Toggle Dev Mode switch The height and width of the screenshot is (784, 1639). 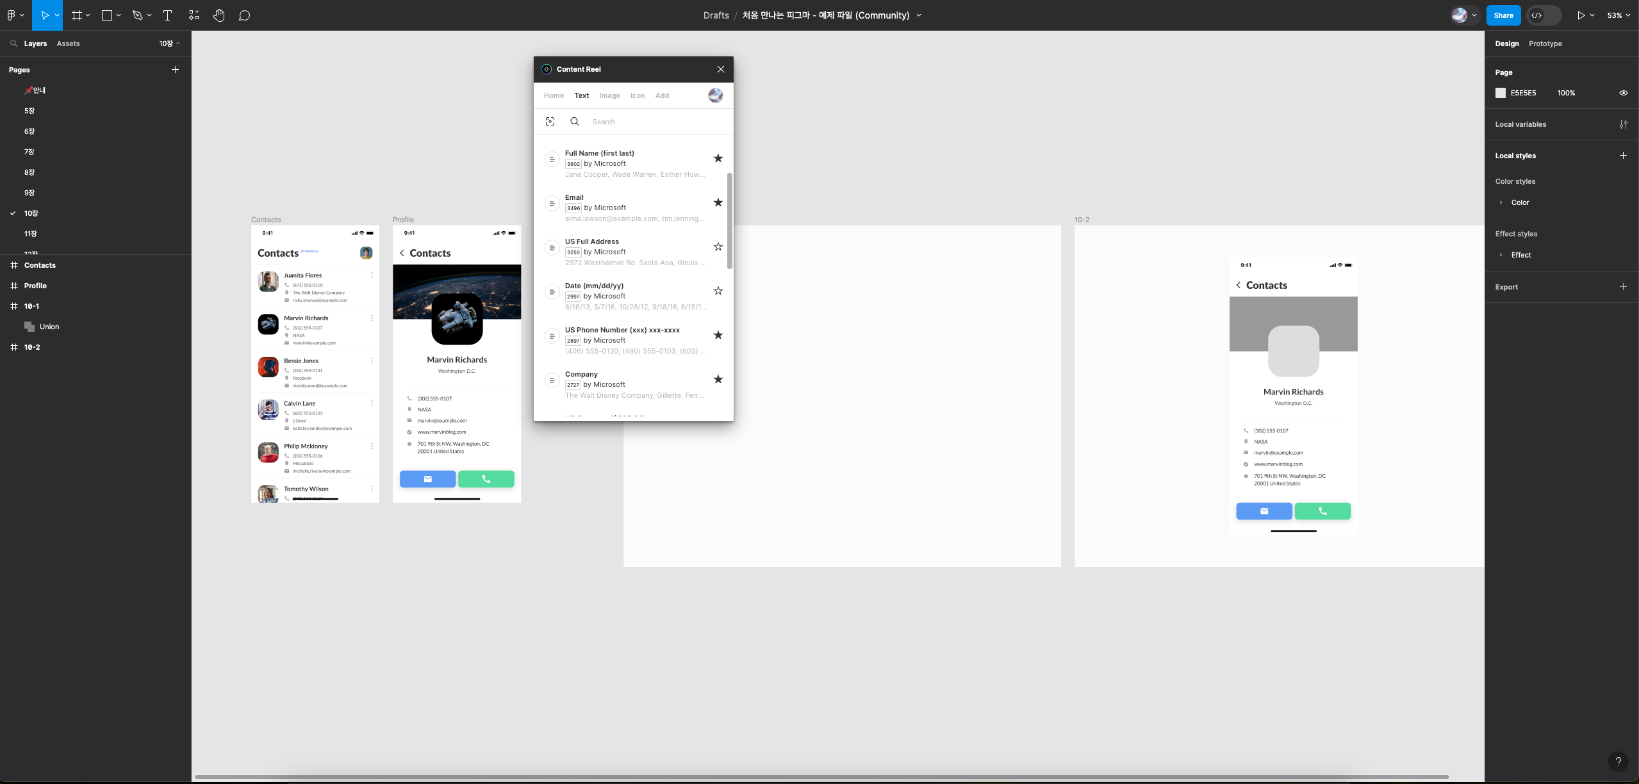pos(1544,15)
